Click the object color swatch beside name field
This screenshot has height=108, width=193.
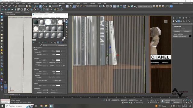point(190,36)
